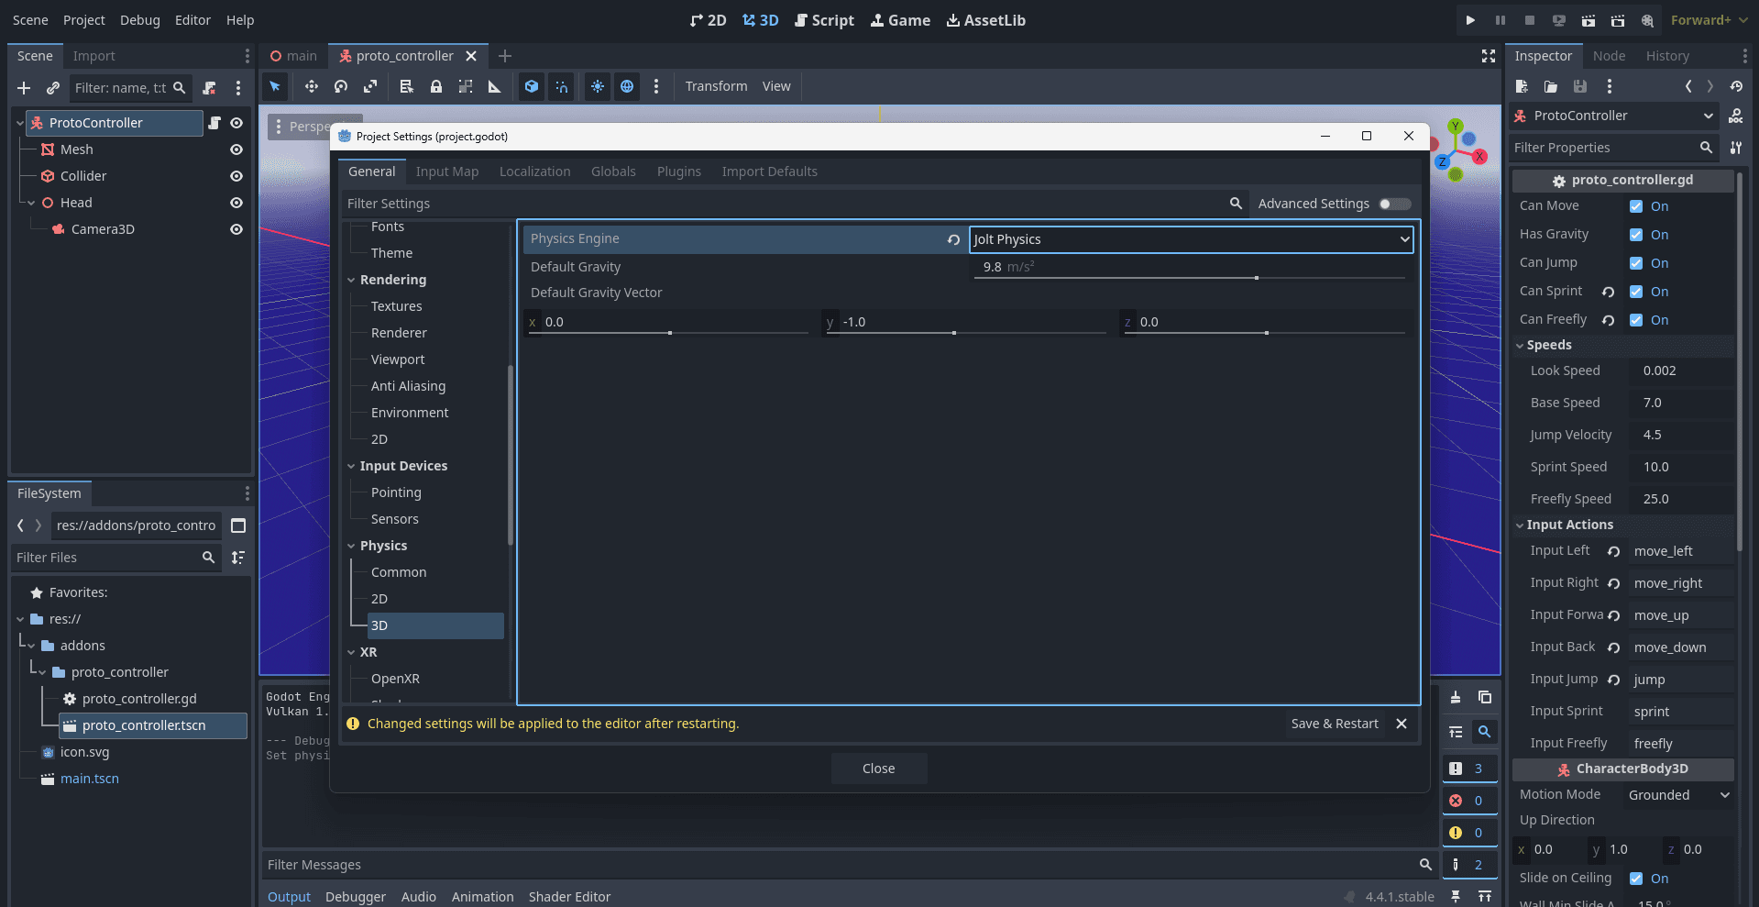Switch to Globals tab in Project Settings

click(613, 171)
